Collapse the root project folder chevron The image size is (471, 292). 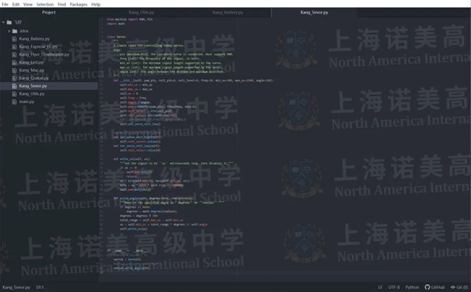(x=3, y=22)
